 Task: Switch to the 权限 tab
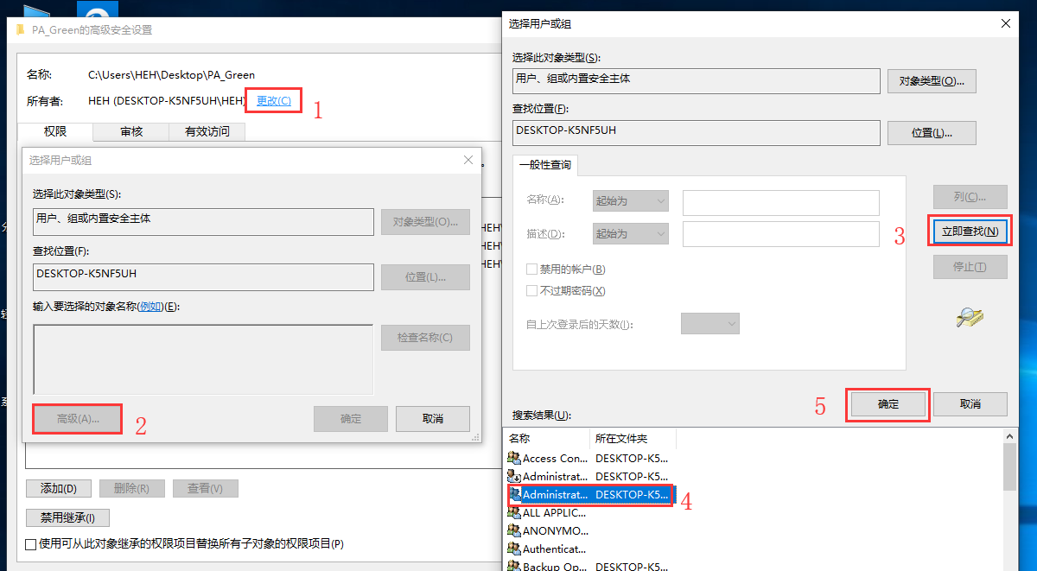point(55,131)
